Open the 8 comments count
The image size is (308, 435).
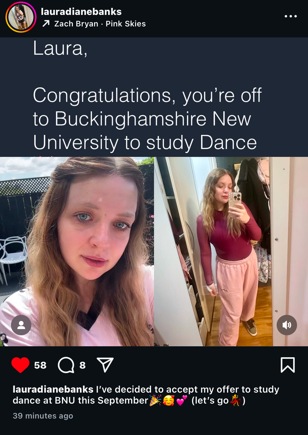[83, 365]
